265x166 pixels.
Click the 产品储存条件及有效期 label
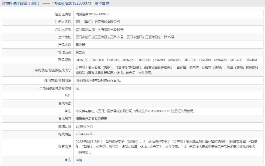point(55,88)
